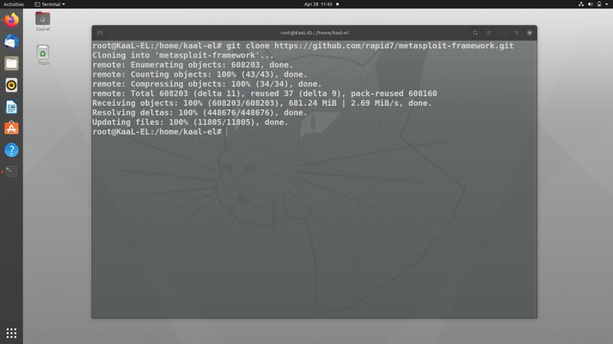Screen dimensions: 613x344
Task: Click the terminal title 'root@KaaL-EL: /home/kaal-el'
Action: 314,33
